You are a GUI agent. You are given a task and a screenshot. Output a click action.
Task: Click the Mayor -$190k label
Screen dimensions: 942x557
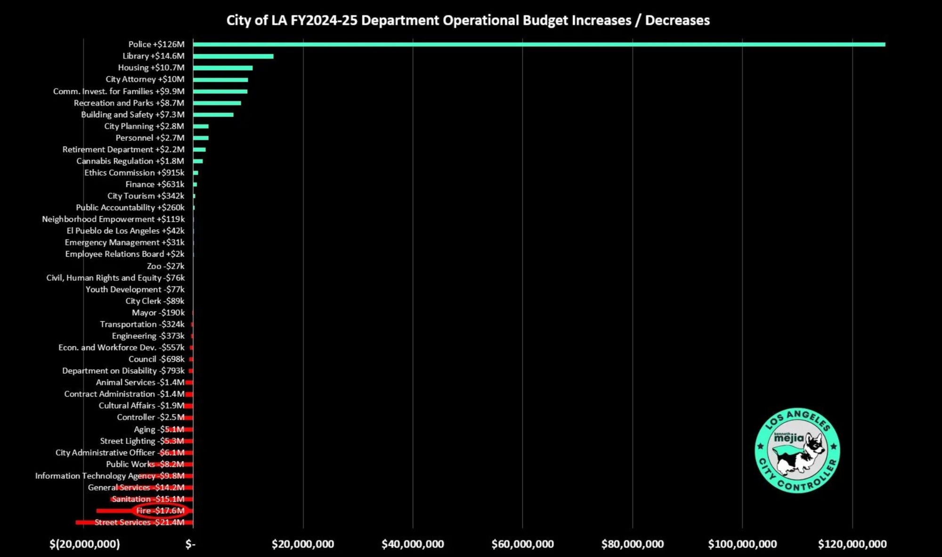(x=158, y=312)
